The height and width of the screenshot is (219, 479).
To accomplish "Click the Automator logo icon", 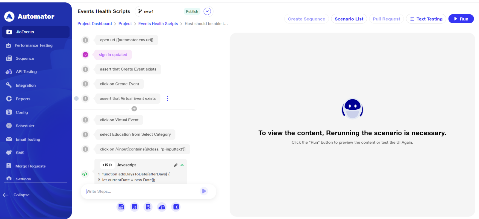I will pos(9,16).
